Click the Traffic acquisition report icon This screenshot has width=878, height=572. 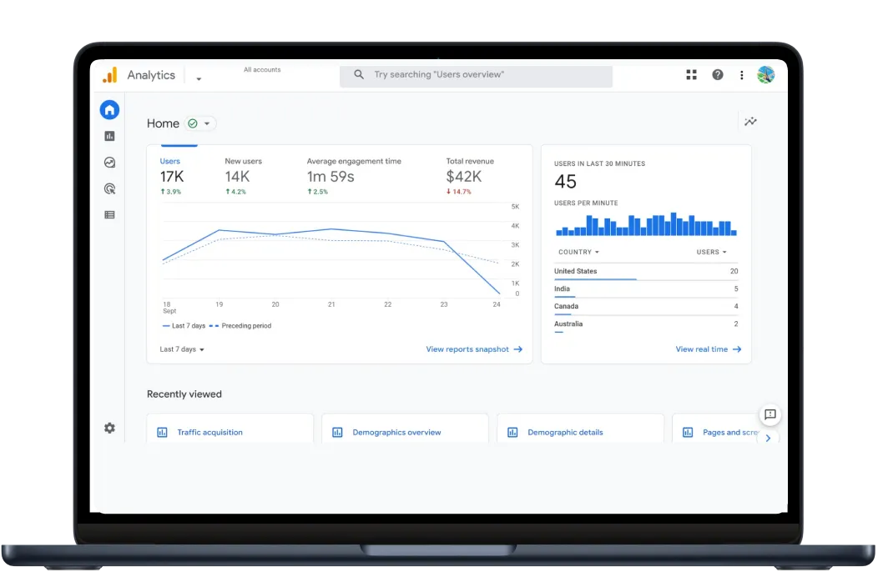163,433
